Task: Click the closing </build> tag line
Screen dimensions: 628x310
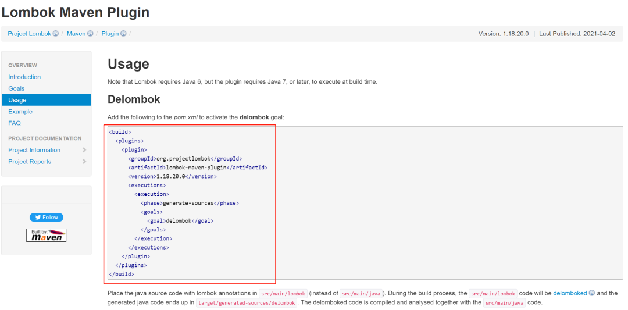Action: coord(122,275)
